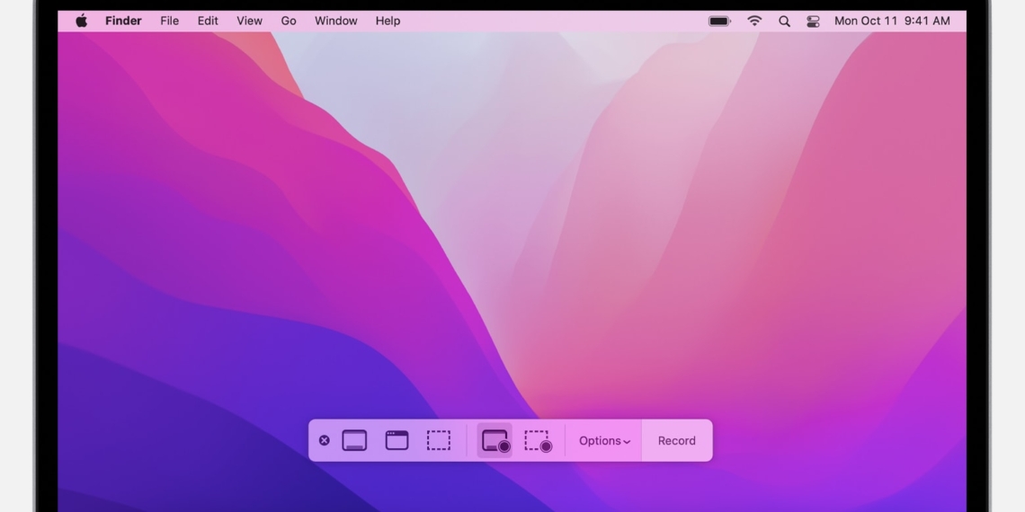Open the File menu
1025x512 pixels.
point(169,21)
